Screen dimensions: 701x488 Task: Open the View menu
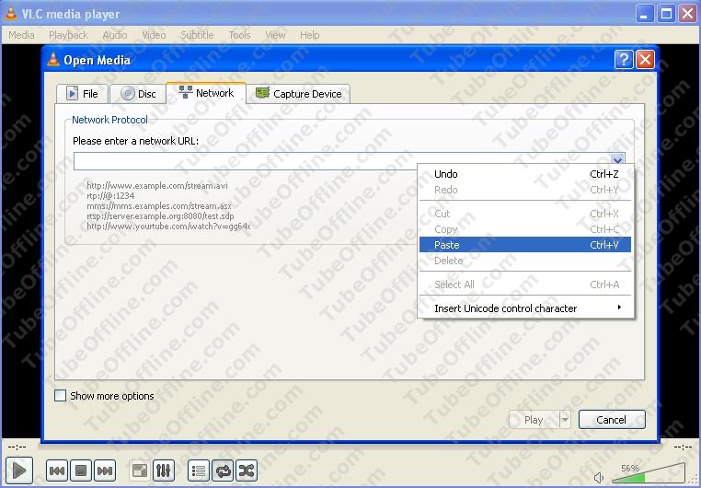pyautogui.click(x=275, y=35)
